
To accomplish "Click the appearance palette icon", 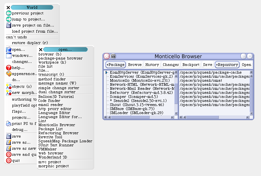I will pos(9,74).
